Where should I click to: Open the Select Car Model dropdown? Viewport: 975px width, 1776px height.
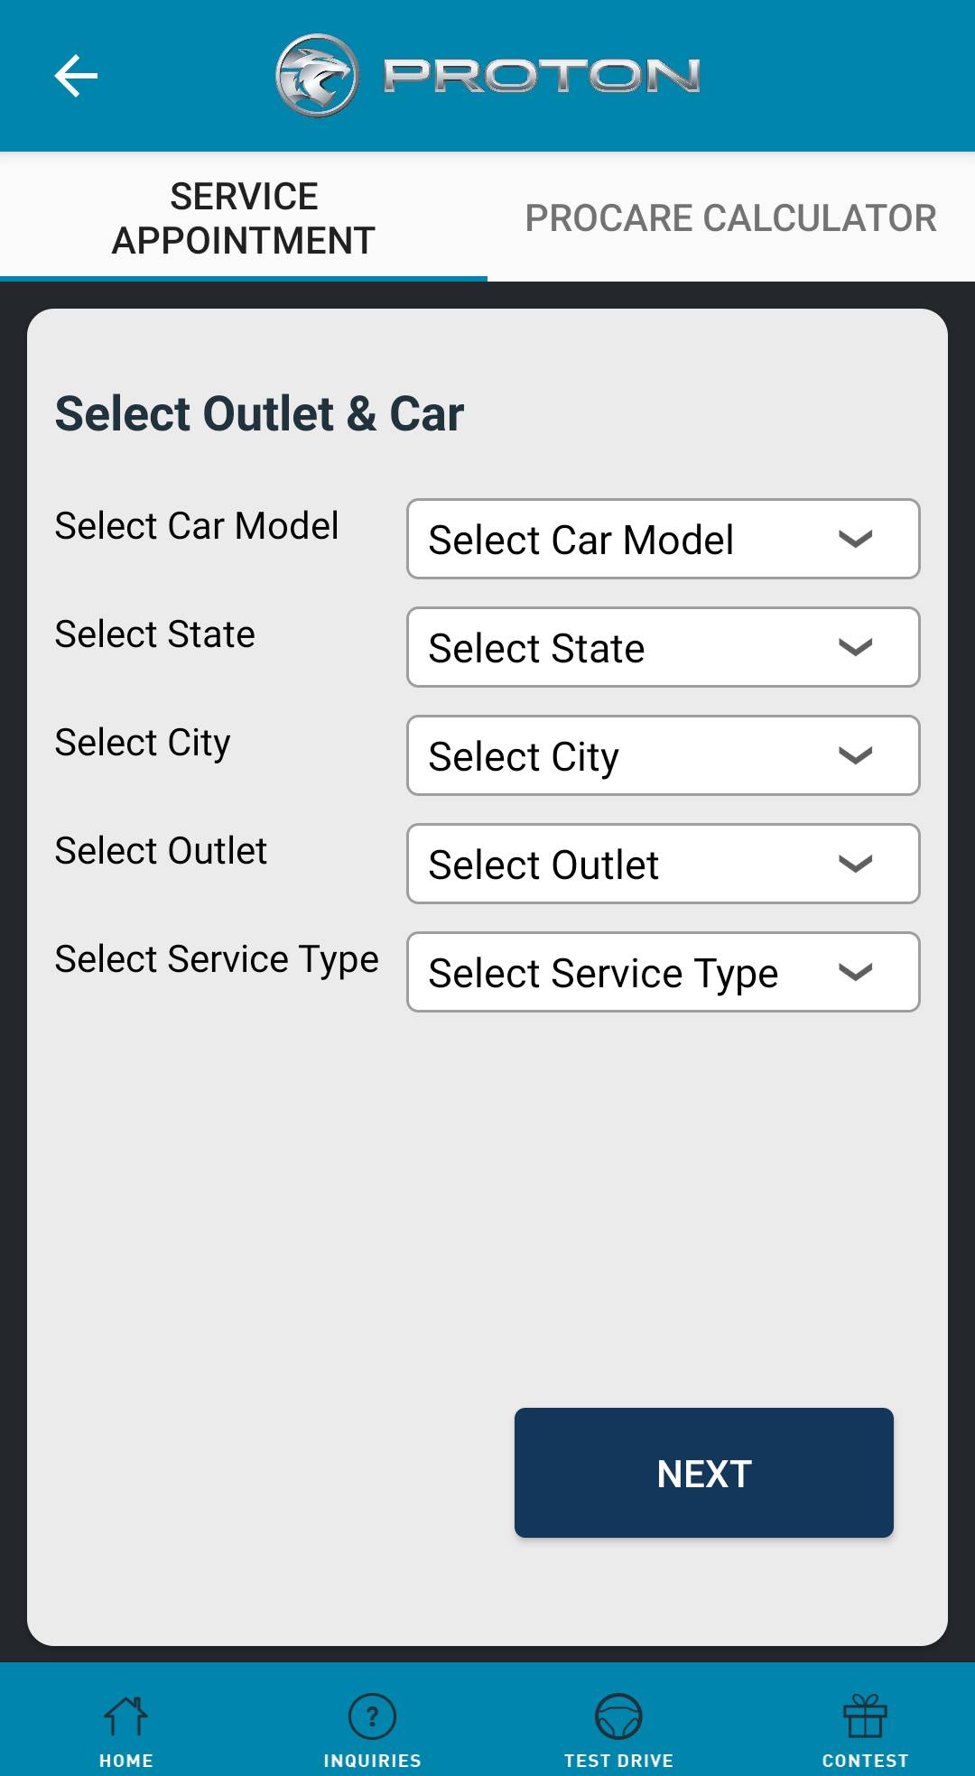[663, 539]
